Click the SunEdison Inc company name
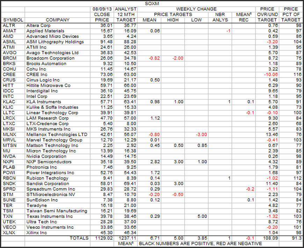This screenshot has height=248, width=304. (42, 200)
